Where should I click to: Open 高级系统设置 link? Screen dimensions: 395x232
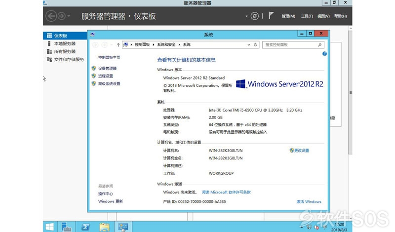[109, 83]
